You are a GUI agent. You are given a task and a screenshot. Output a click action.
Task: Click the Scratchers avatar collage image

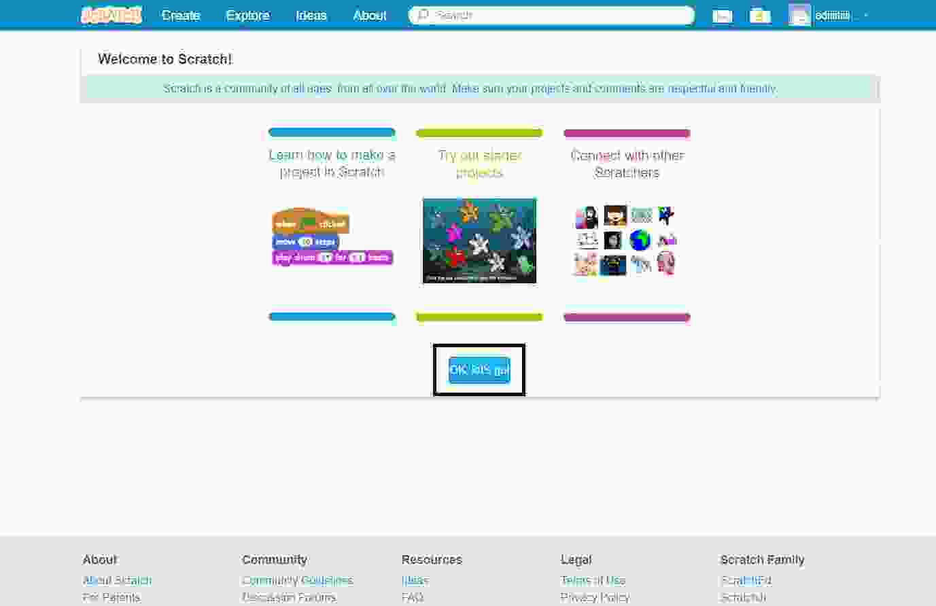tap(626, 240)
